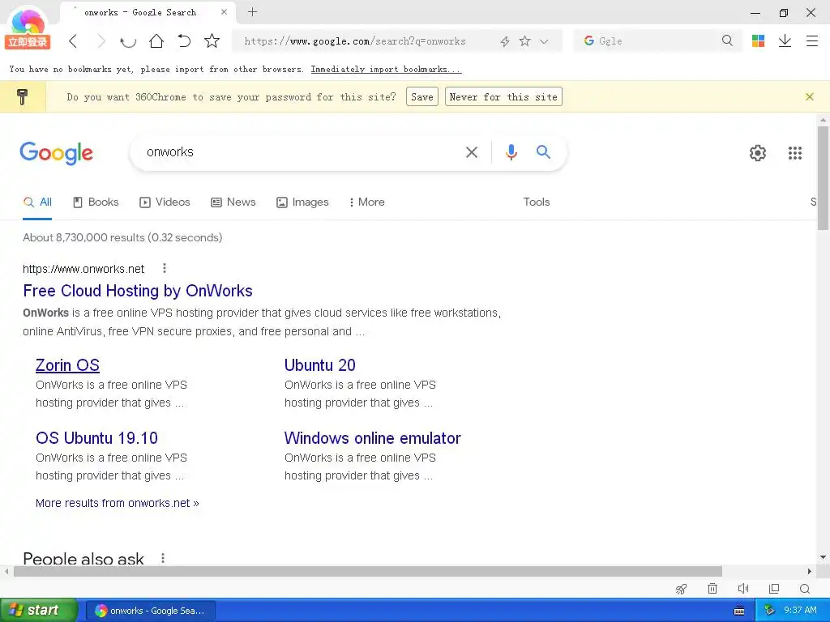
Task: Switch to the Books tab
Action: [96, 202]
